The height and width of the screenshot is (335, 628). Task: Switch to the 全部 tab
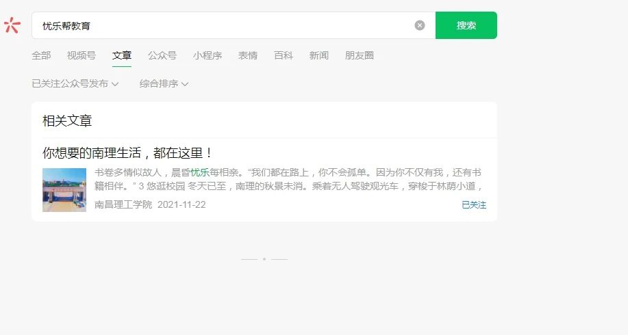[41, 55]
